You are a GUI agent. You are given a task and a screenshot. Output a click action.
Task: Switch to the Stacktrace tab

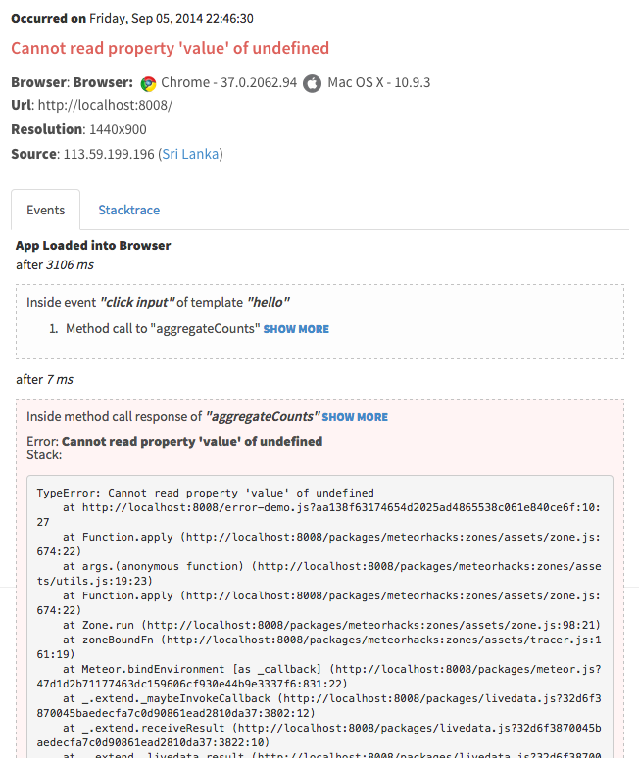(128, 210)
